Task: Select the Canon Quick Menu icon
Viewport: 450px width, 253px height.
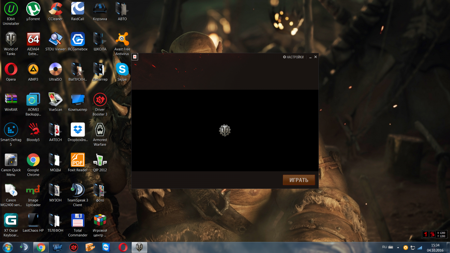Action: coord(11,165)
